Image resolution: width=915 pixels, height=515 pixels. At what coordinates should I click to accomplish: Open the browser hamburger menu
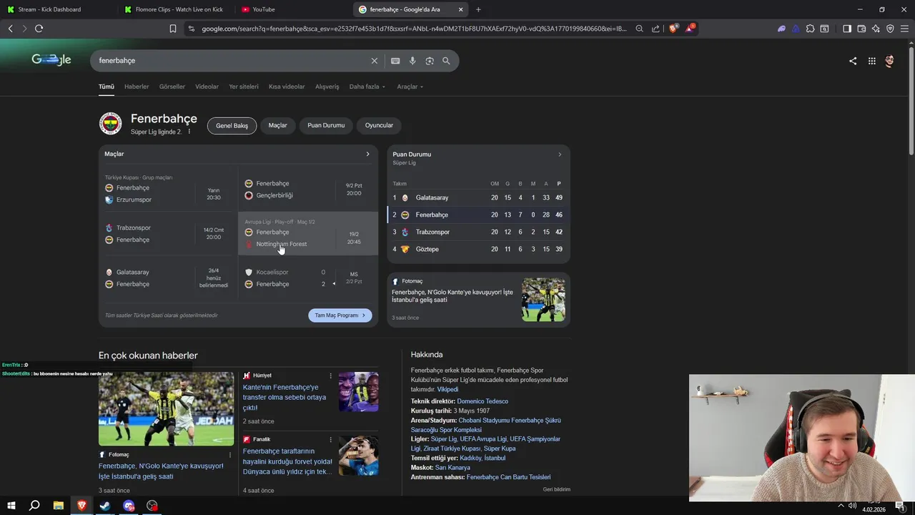[x=904, y=29]
